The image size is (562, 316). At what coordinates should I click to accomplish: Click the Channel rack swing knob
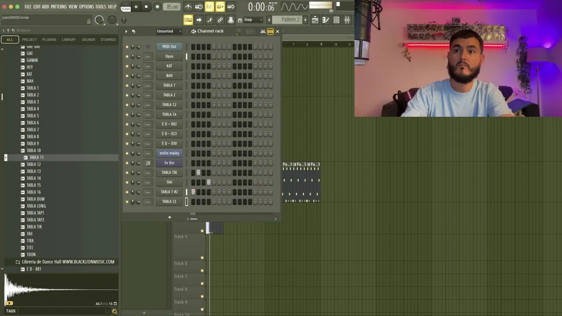[x=238, y=31]
